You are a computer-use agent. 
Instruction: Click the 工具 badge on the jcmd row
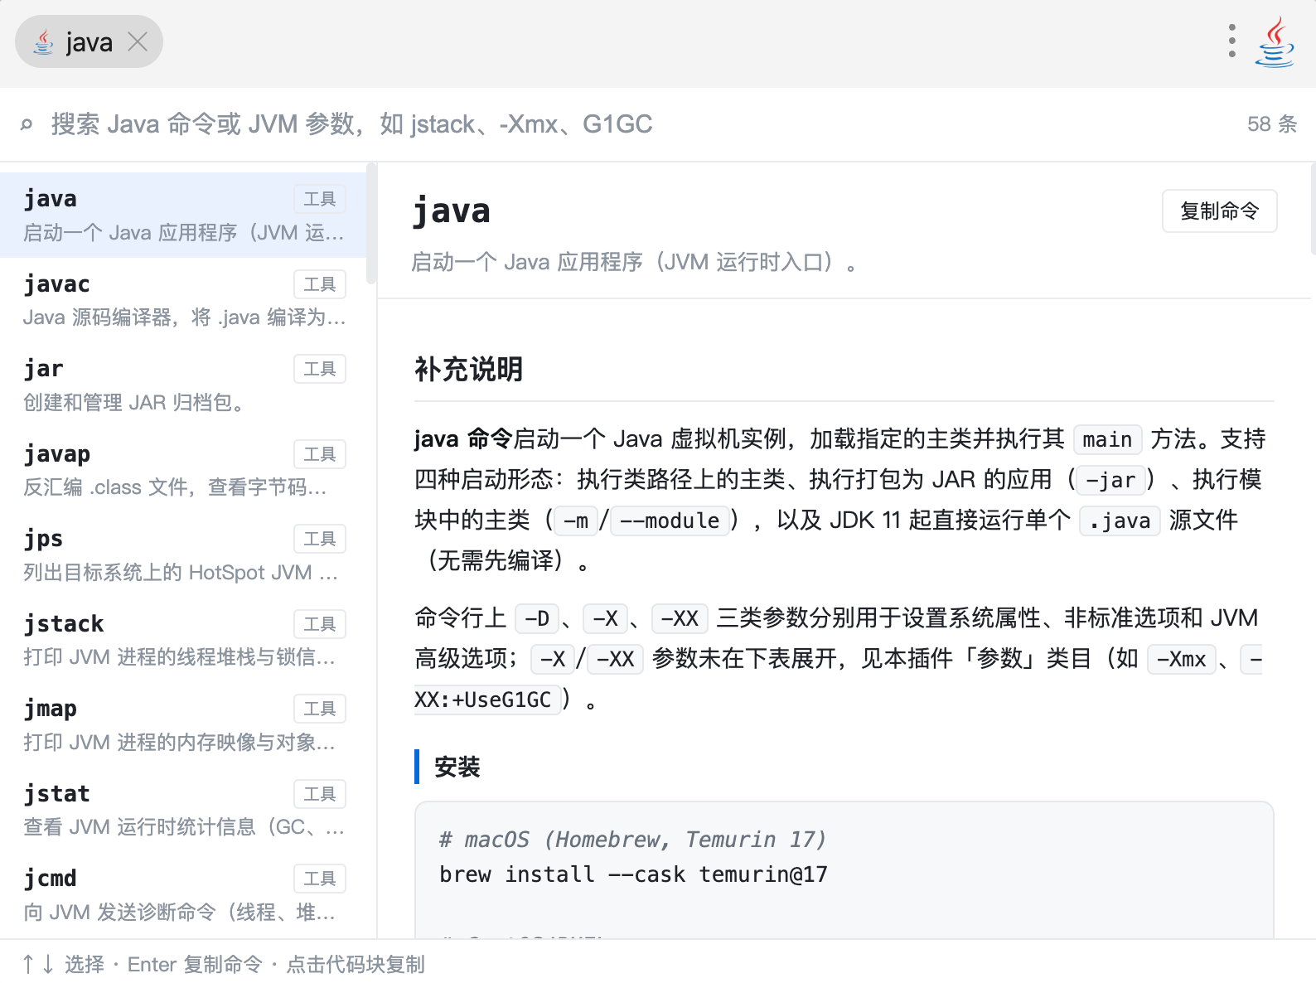point(320,879)
